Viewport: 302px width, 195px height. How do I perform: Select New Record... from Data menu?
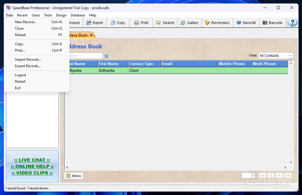[x=37, y=22]
